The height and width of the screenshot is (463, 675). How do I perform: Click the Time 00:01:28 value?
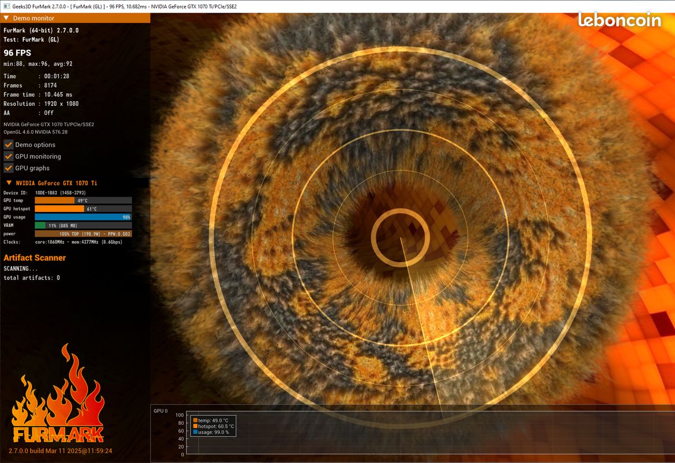pyautogui.click(x=56, y=76)
